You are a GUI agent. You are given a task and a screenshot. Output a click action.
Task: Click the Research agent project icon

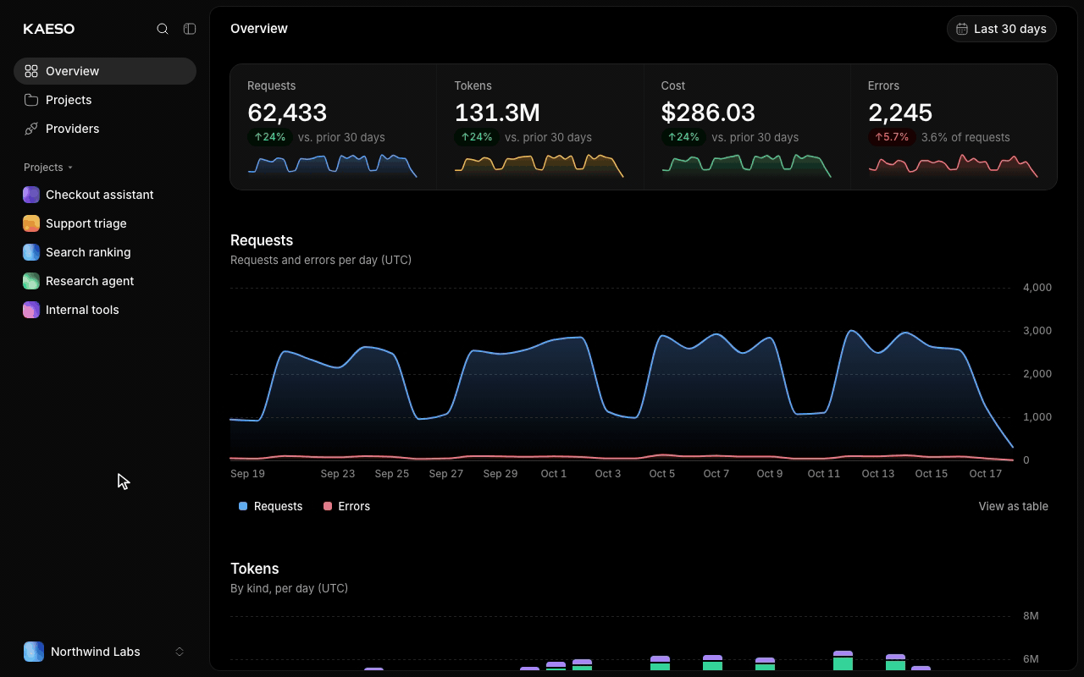pos(31,281)
